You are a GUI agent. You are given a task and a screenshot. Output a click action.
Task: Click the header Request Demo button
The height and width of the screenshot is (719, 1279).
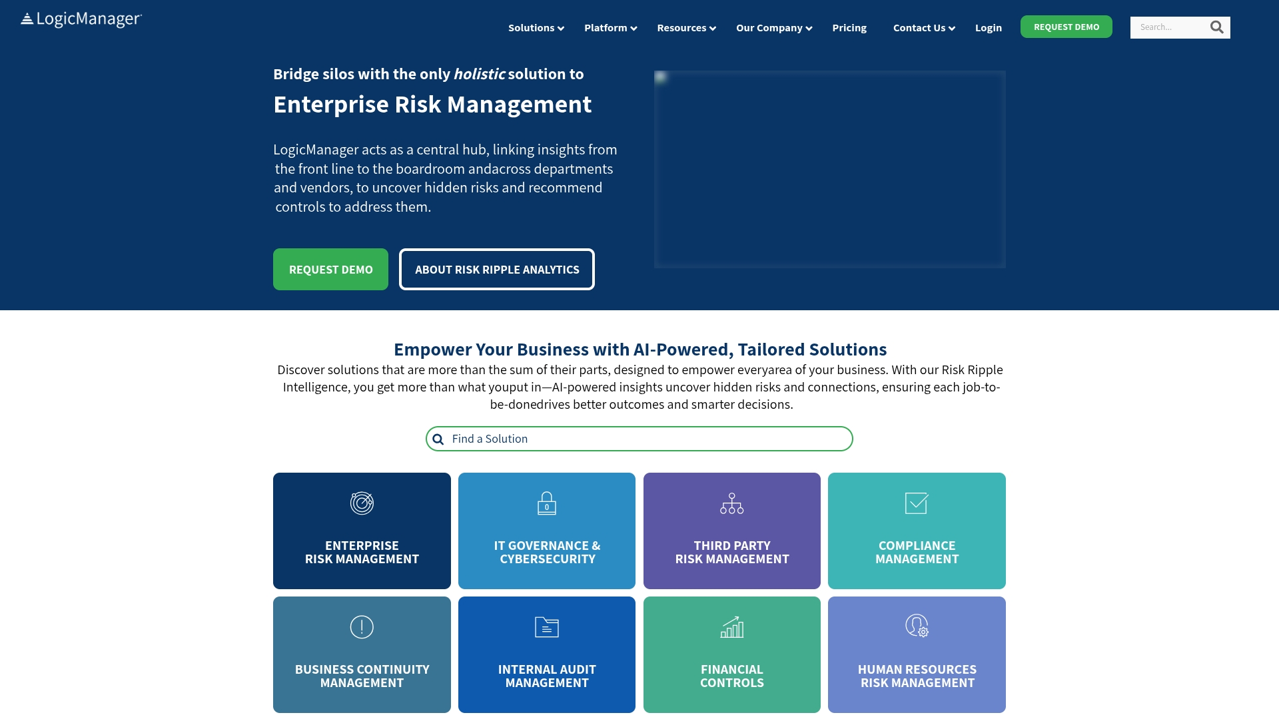[x=1066, y=27]
